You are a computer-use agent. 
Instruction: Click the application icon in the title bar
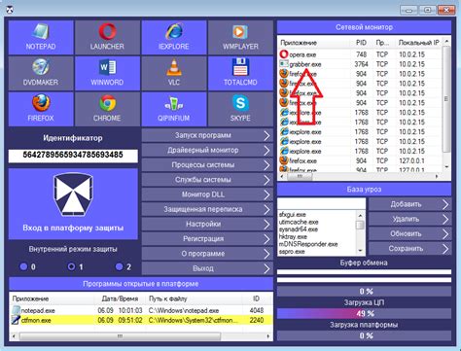click(x=11, y=10)
